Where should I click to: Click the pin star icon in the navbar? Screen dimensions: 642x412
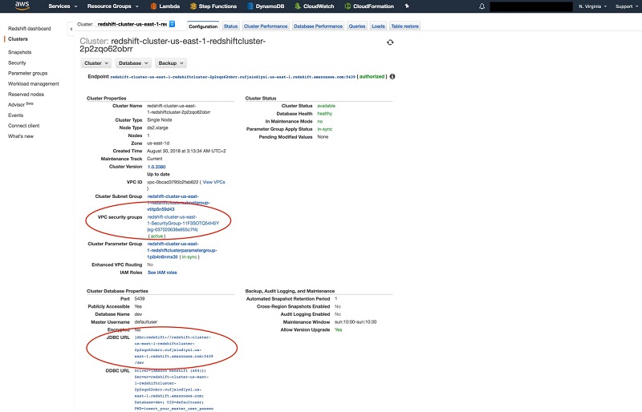pyautogui.click(x=407, y=6)
